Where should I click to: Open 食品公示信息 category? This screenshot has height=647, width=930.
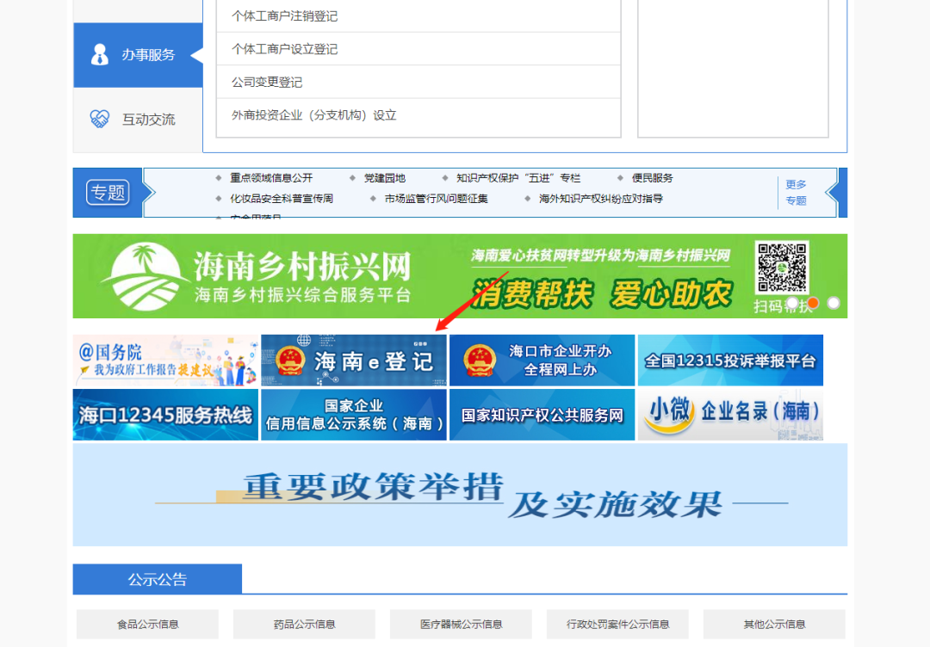click(148, 624)
